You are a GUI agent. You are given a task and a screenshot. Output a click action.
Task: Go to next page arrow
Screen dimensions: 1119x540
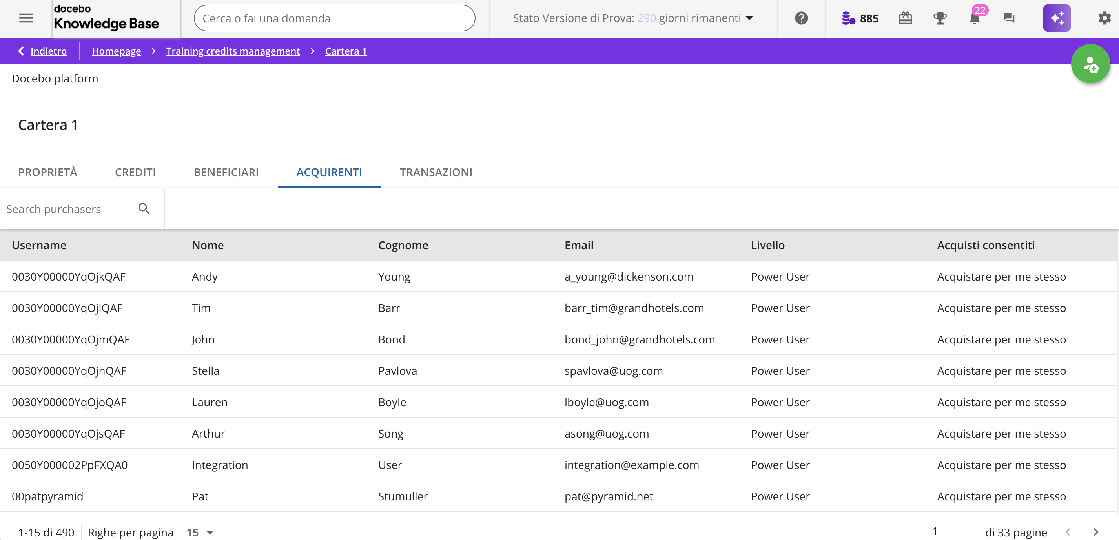click(1095, 532)
